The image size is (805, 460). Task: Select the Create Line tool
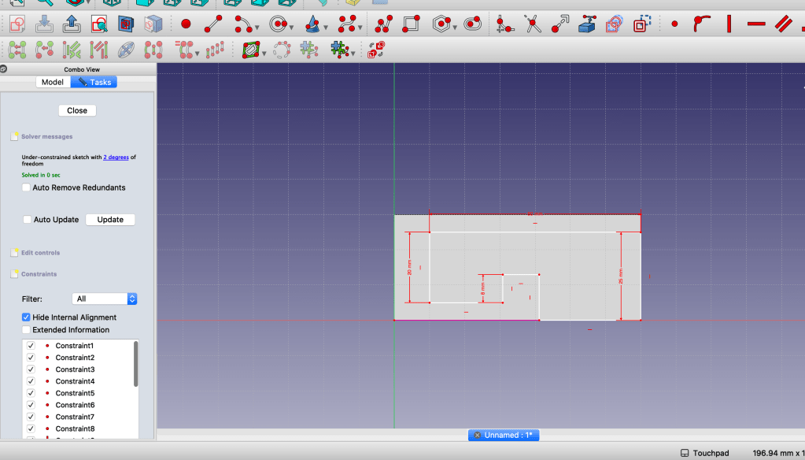pyautogui.click(x=213, y=24)
